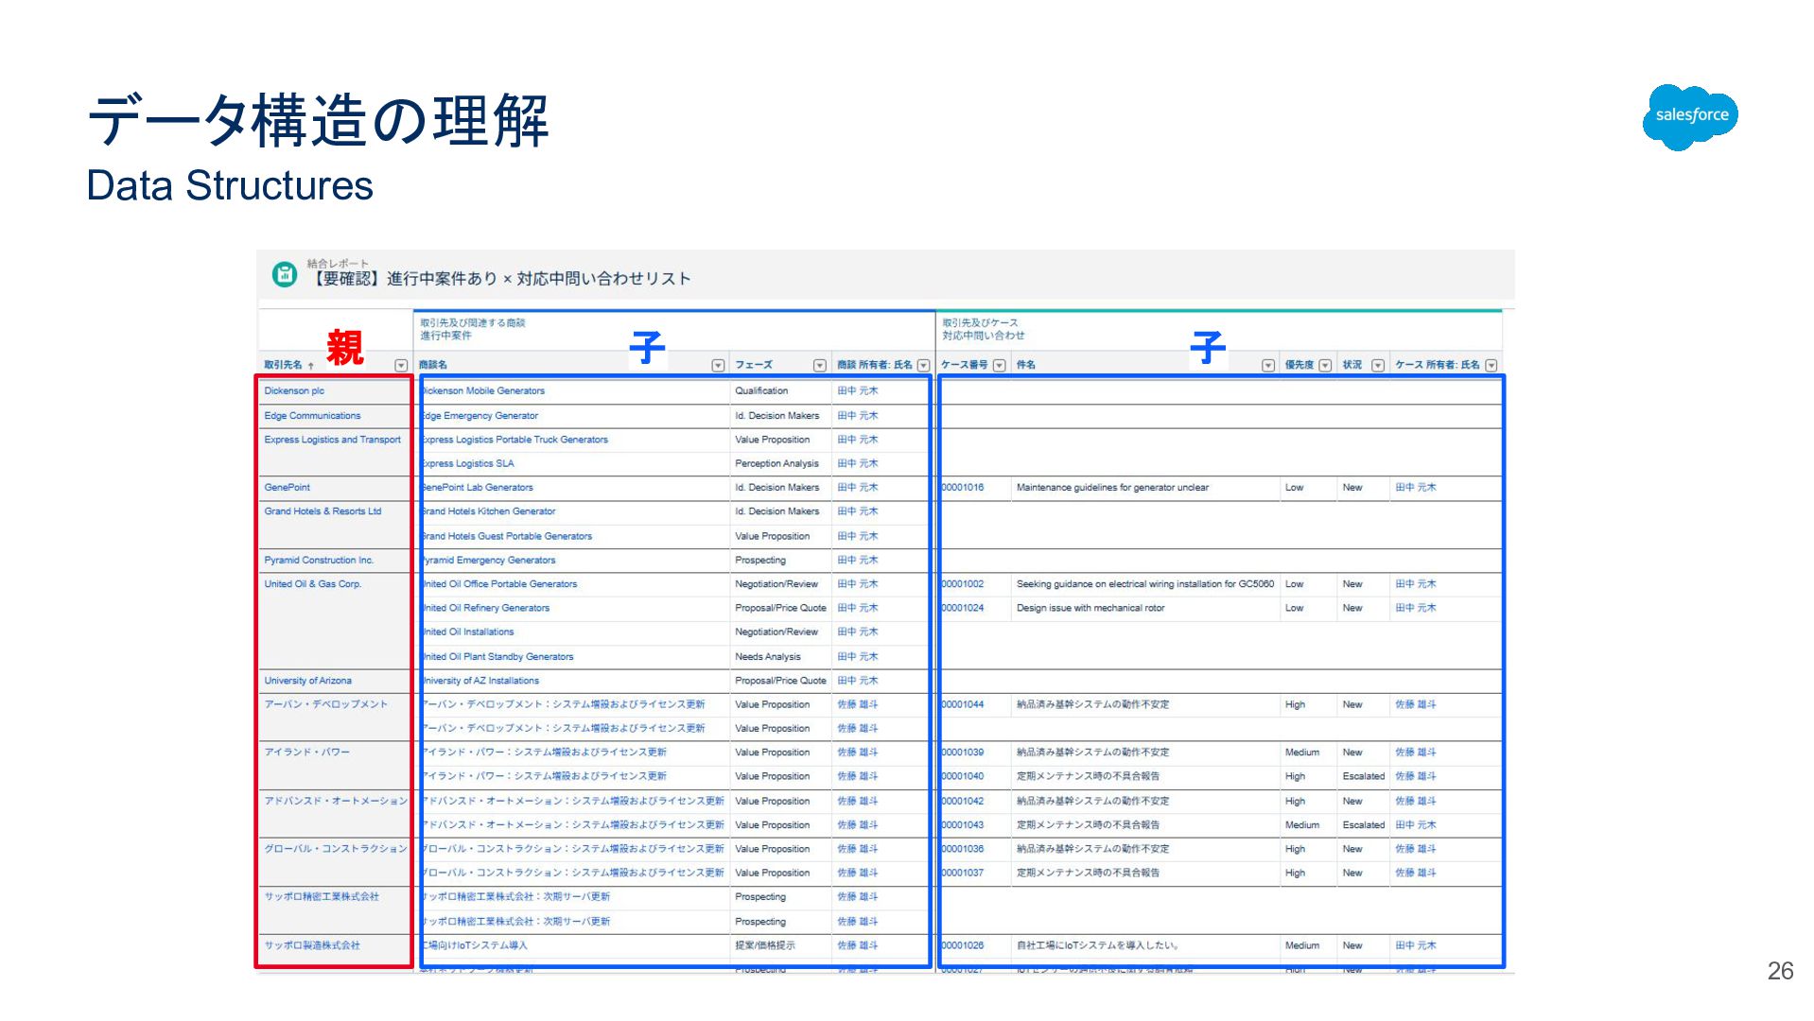
Task: Click case owner 田中 元木 in case 00001016 row
Action: [x=1416, y=488]
